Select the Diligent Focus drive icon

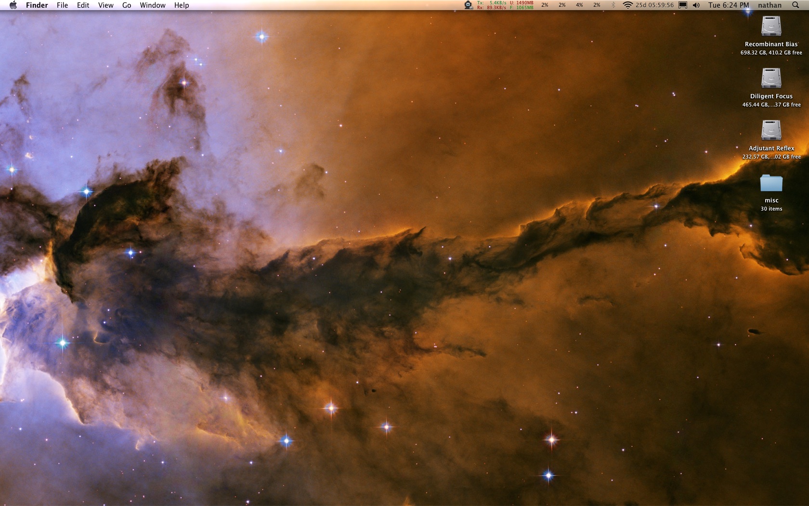click(771, 78)
